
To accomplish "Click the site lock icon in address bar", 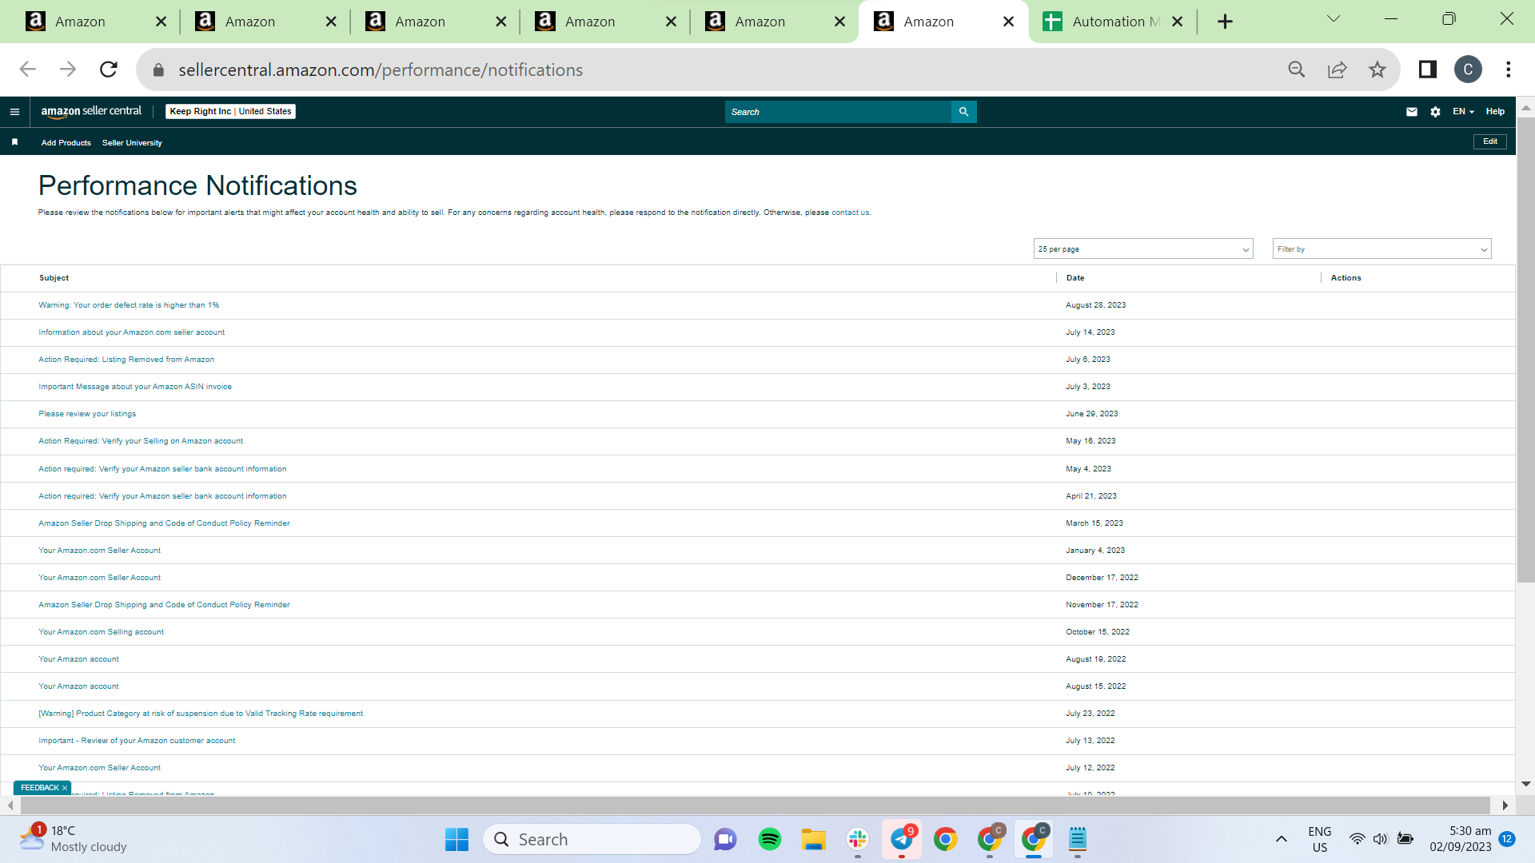I will (x=158, y=70).
